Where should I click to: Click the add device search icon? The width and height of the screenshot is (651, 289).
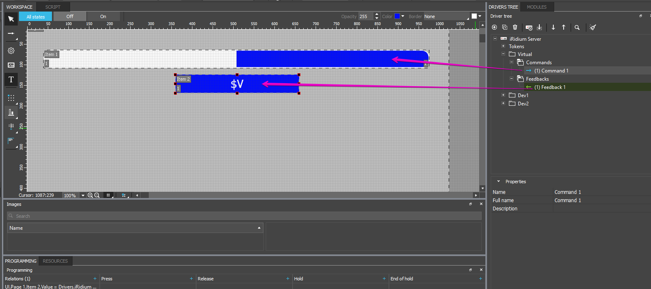click(x=529, y=28)
